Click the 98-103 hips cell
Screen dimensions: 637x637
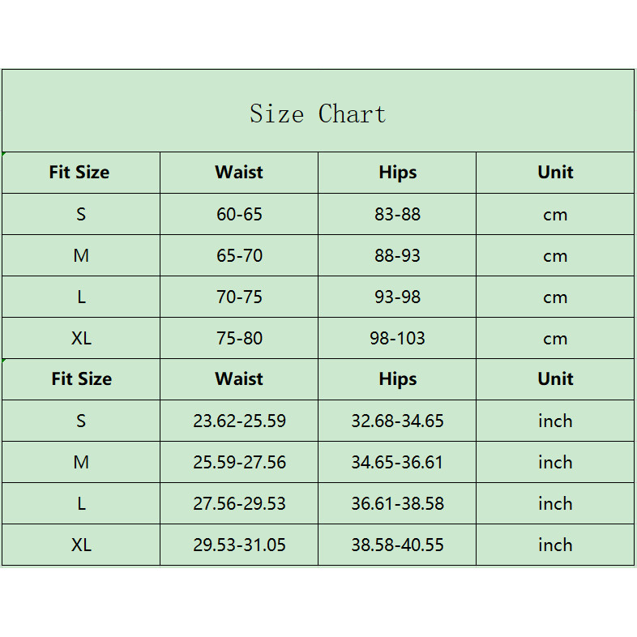(x=397, y=339)
